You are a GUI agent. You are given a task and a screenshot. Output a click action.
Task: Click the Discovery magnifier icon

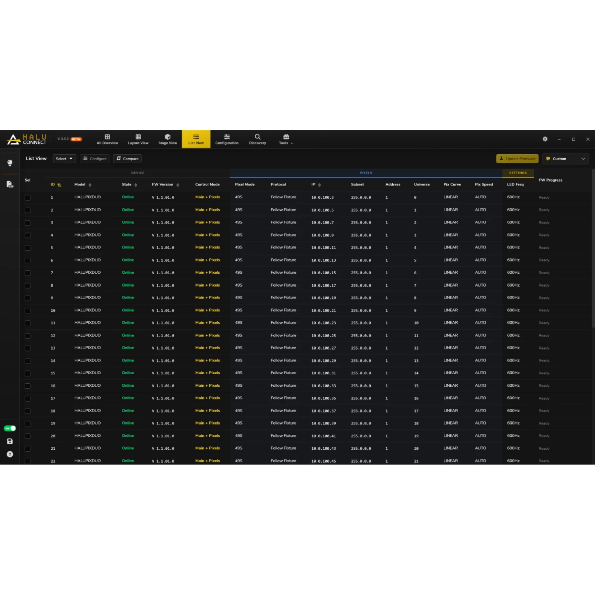click(258, 137)
